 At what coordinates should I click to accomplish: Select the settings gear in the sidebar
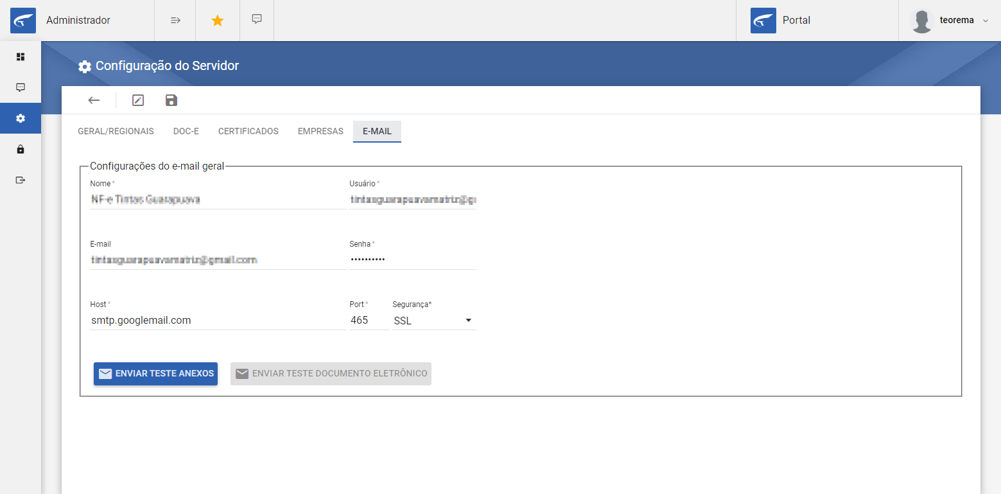(21, 118)
